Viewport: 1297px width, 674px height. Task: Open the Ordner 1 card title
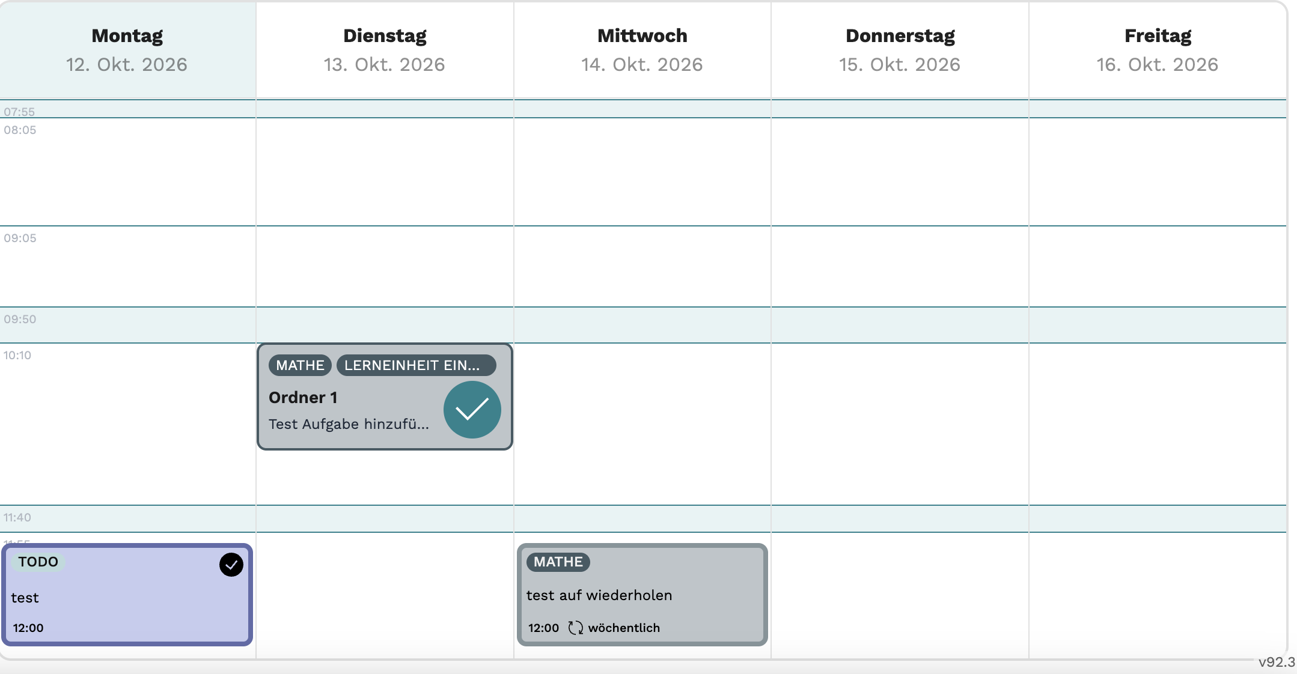pos(303,398)
